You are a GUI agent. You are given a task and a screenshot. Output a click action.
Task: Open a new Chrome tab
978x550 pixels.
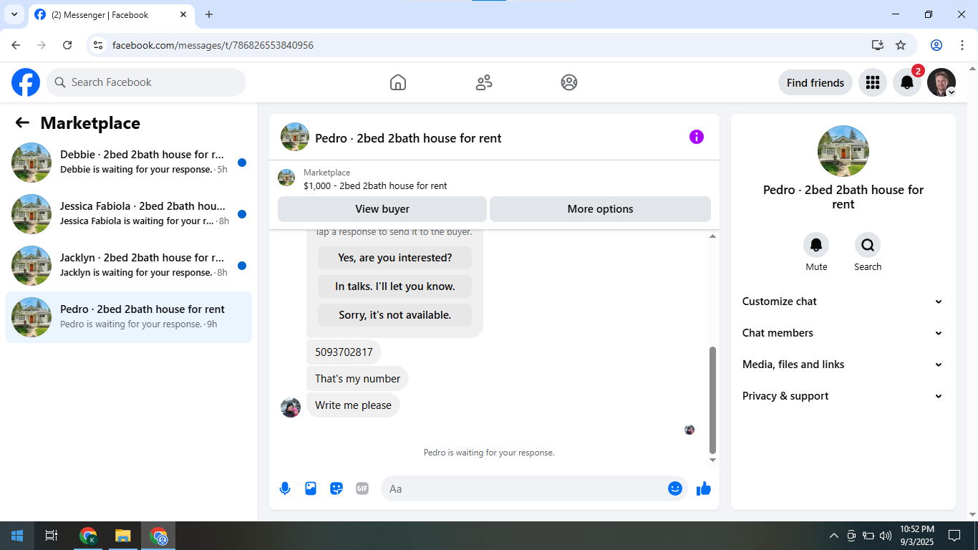coord(209,14)
